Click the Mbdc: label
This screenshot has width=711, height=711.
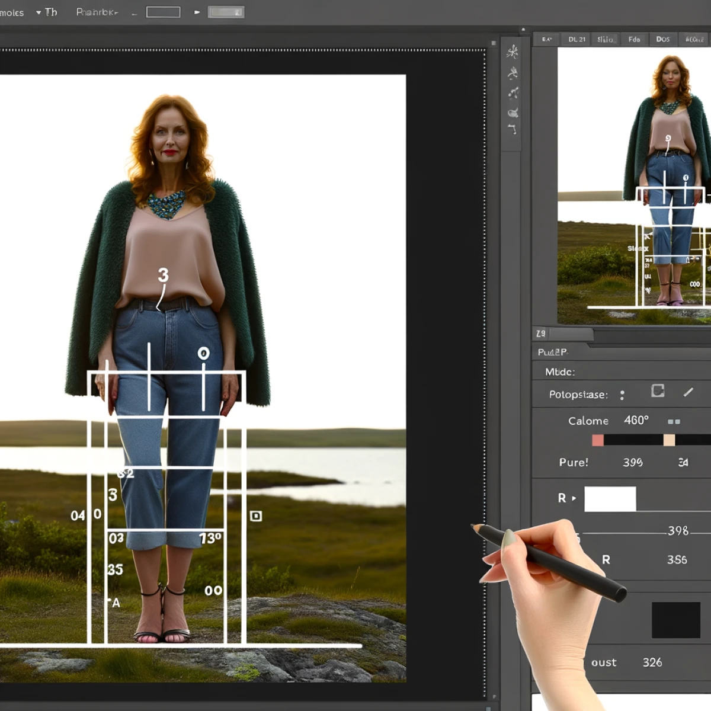(x=560, y=372)
